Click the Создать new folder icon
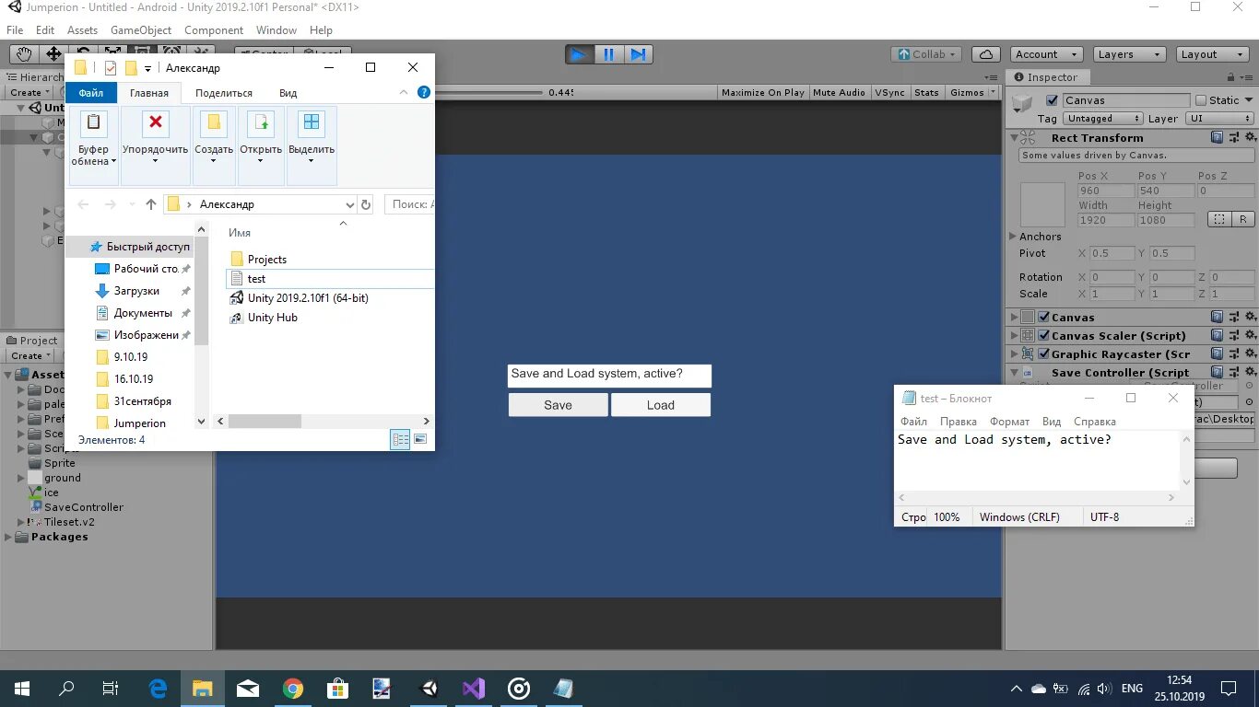1259x707 pixels. tap(214, 122)
